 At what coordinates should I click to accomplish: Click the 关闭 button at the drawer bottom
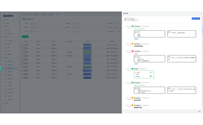click(x=199, y=111)
